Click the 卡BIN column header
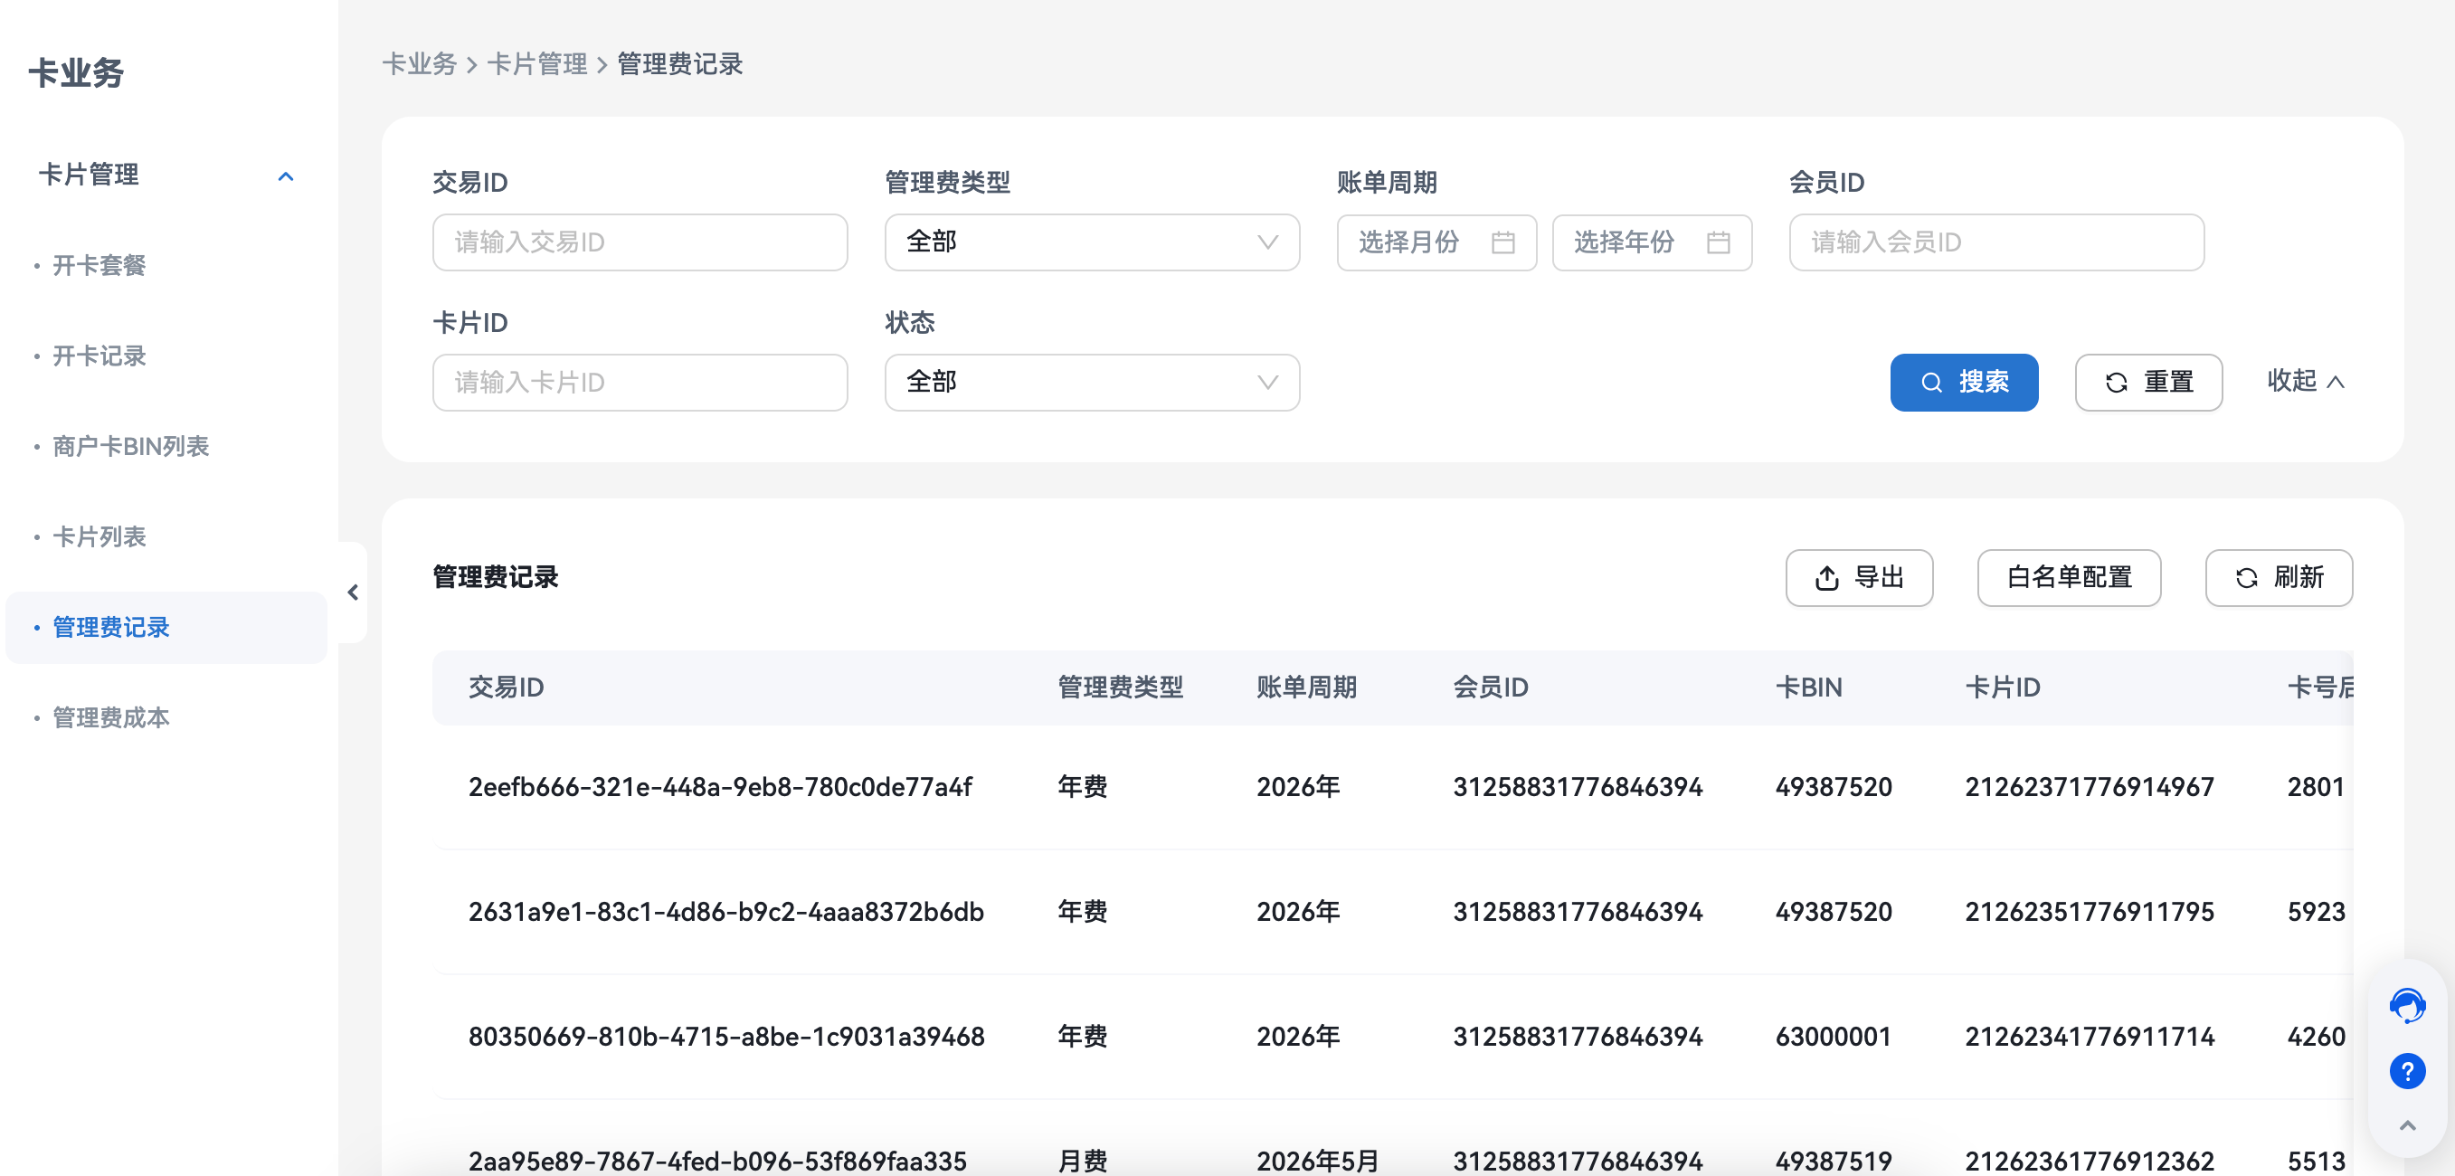The image size is (2455, 1176). (1808, 688)
